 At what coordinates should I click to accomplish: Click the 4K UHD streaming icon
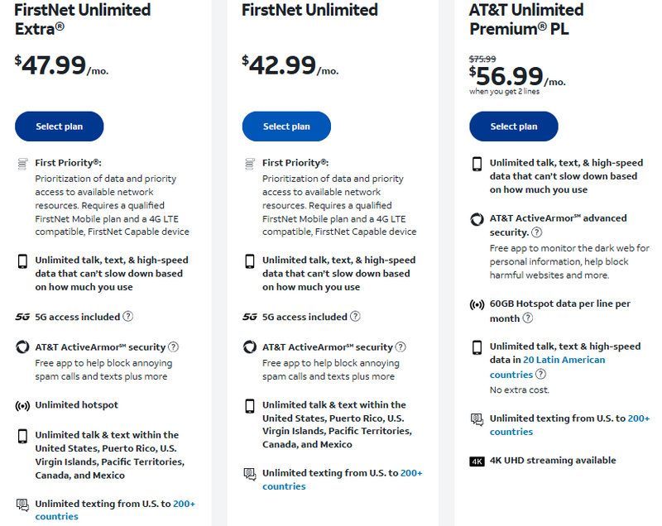[477, 461]
